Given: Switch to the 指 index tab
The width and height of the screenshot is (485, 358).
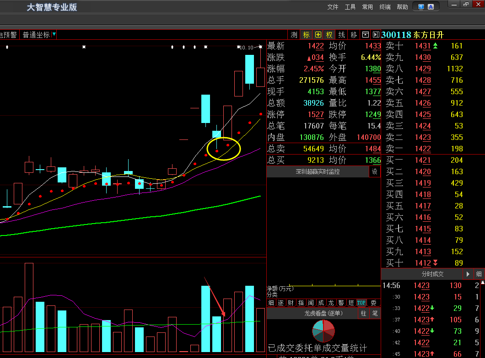Looking at the screenshot, I should [x=301, y=303].
